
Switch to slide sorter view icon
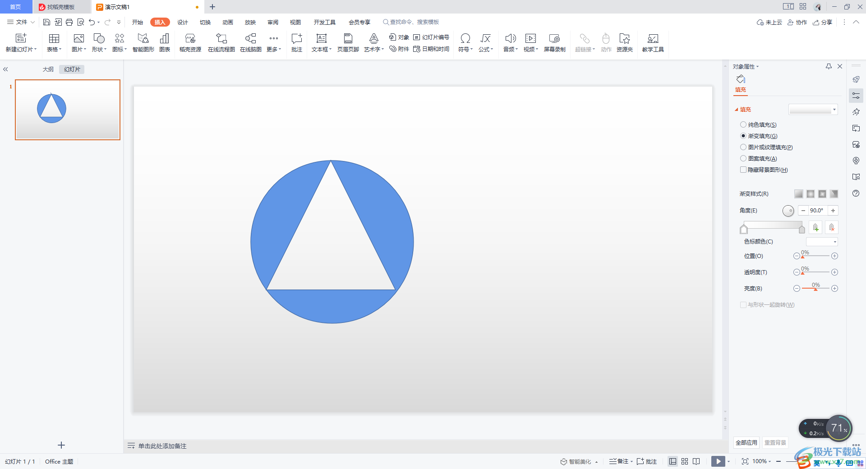coord(685,461)
